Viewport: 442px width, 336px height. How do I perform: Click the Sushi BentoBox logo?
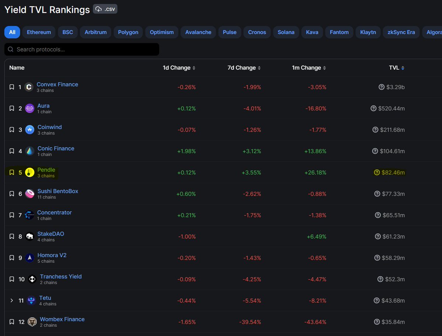[x=30, y=194]
